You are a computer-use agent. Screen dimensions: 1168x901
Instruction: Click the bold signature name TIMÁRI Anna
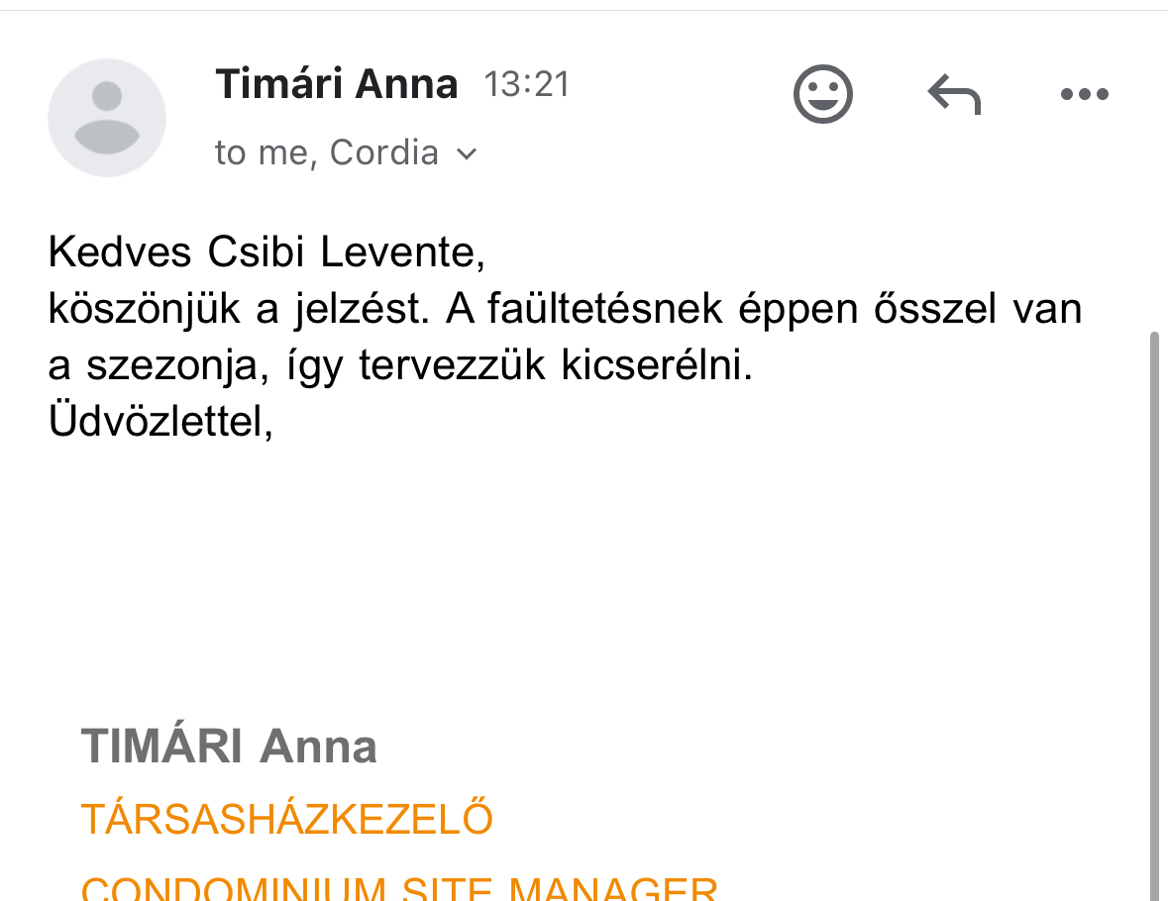(x=229, y=747)
